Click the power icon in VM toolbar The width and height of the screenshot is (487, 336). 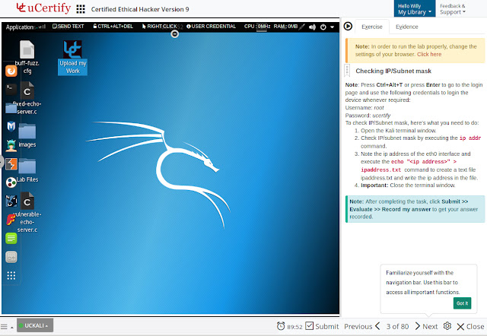tap(323, 27)
